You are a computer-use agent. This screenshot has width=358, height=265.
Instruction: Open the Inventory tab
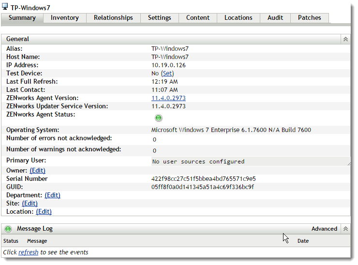click(65, 18)
